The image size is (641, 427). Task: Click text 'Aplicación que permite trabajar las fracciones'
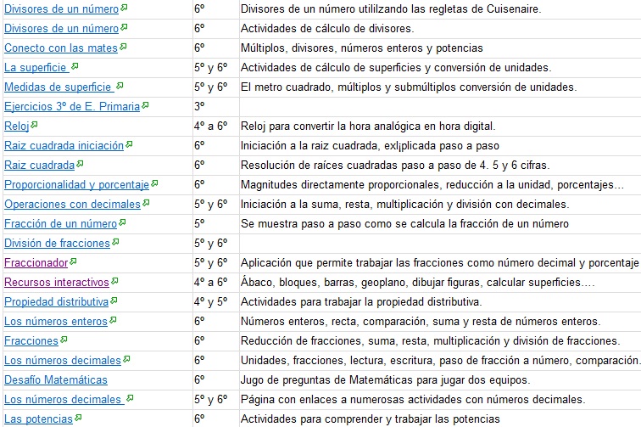pyautogui.click(x=440, y=263)
